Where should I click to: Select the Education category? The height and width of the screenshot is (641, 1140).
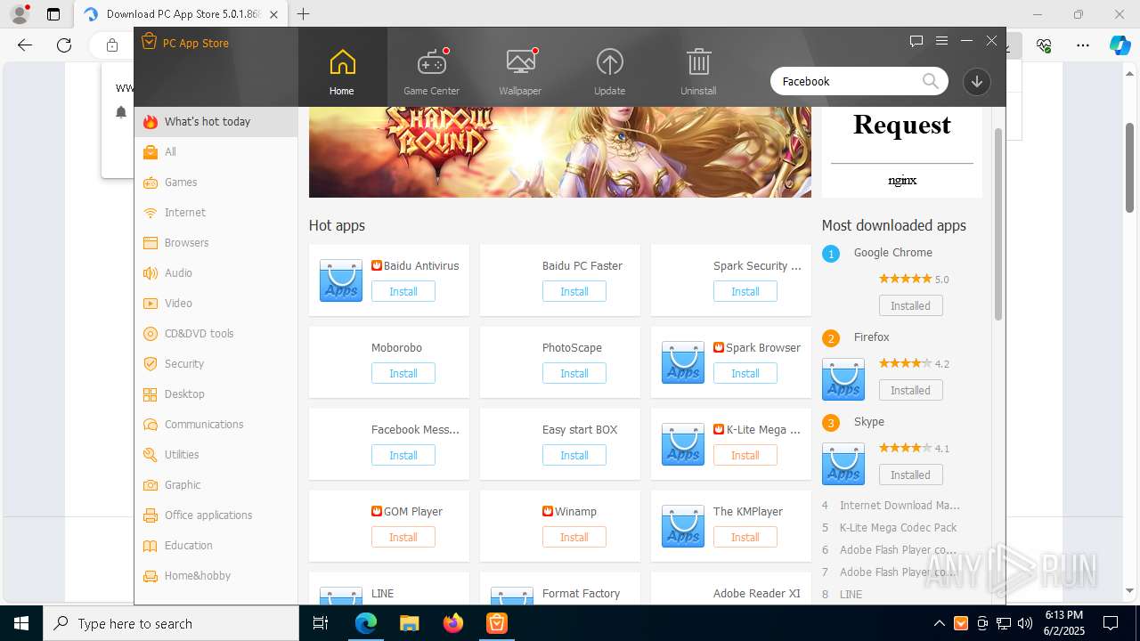(216, 546)
